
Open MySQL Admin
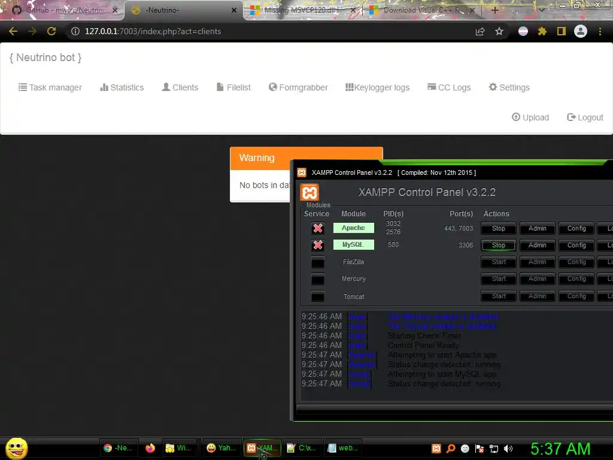click(538, 245)
